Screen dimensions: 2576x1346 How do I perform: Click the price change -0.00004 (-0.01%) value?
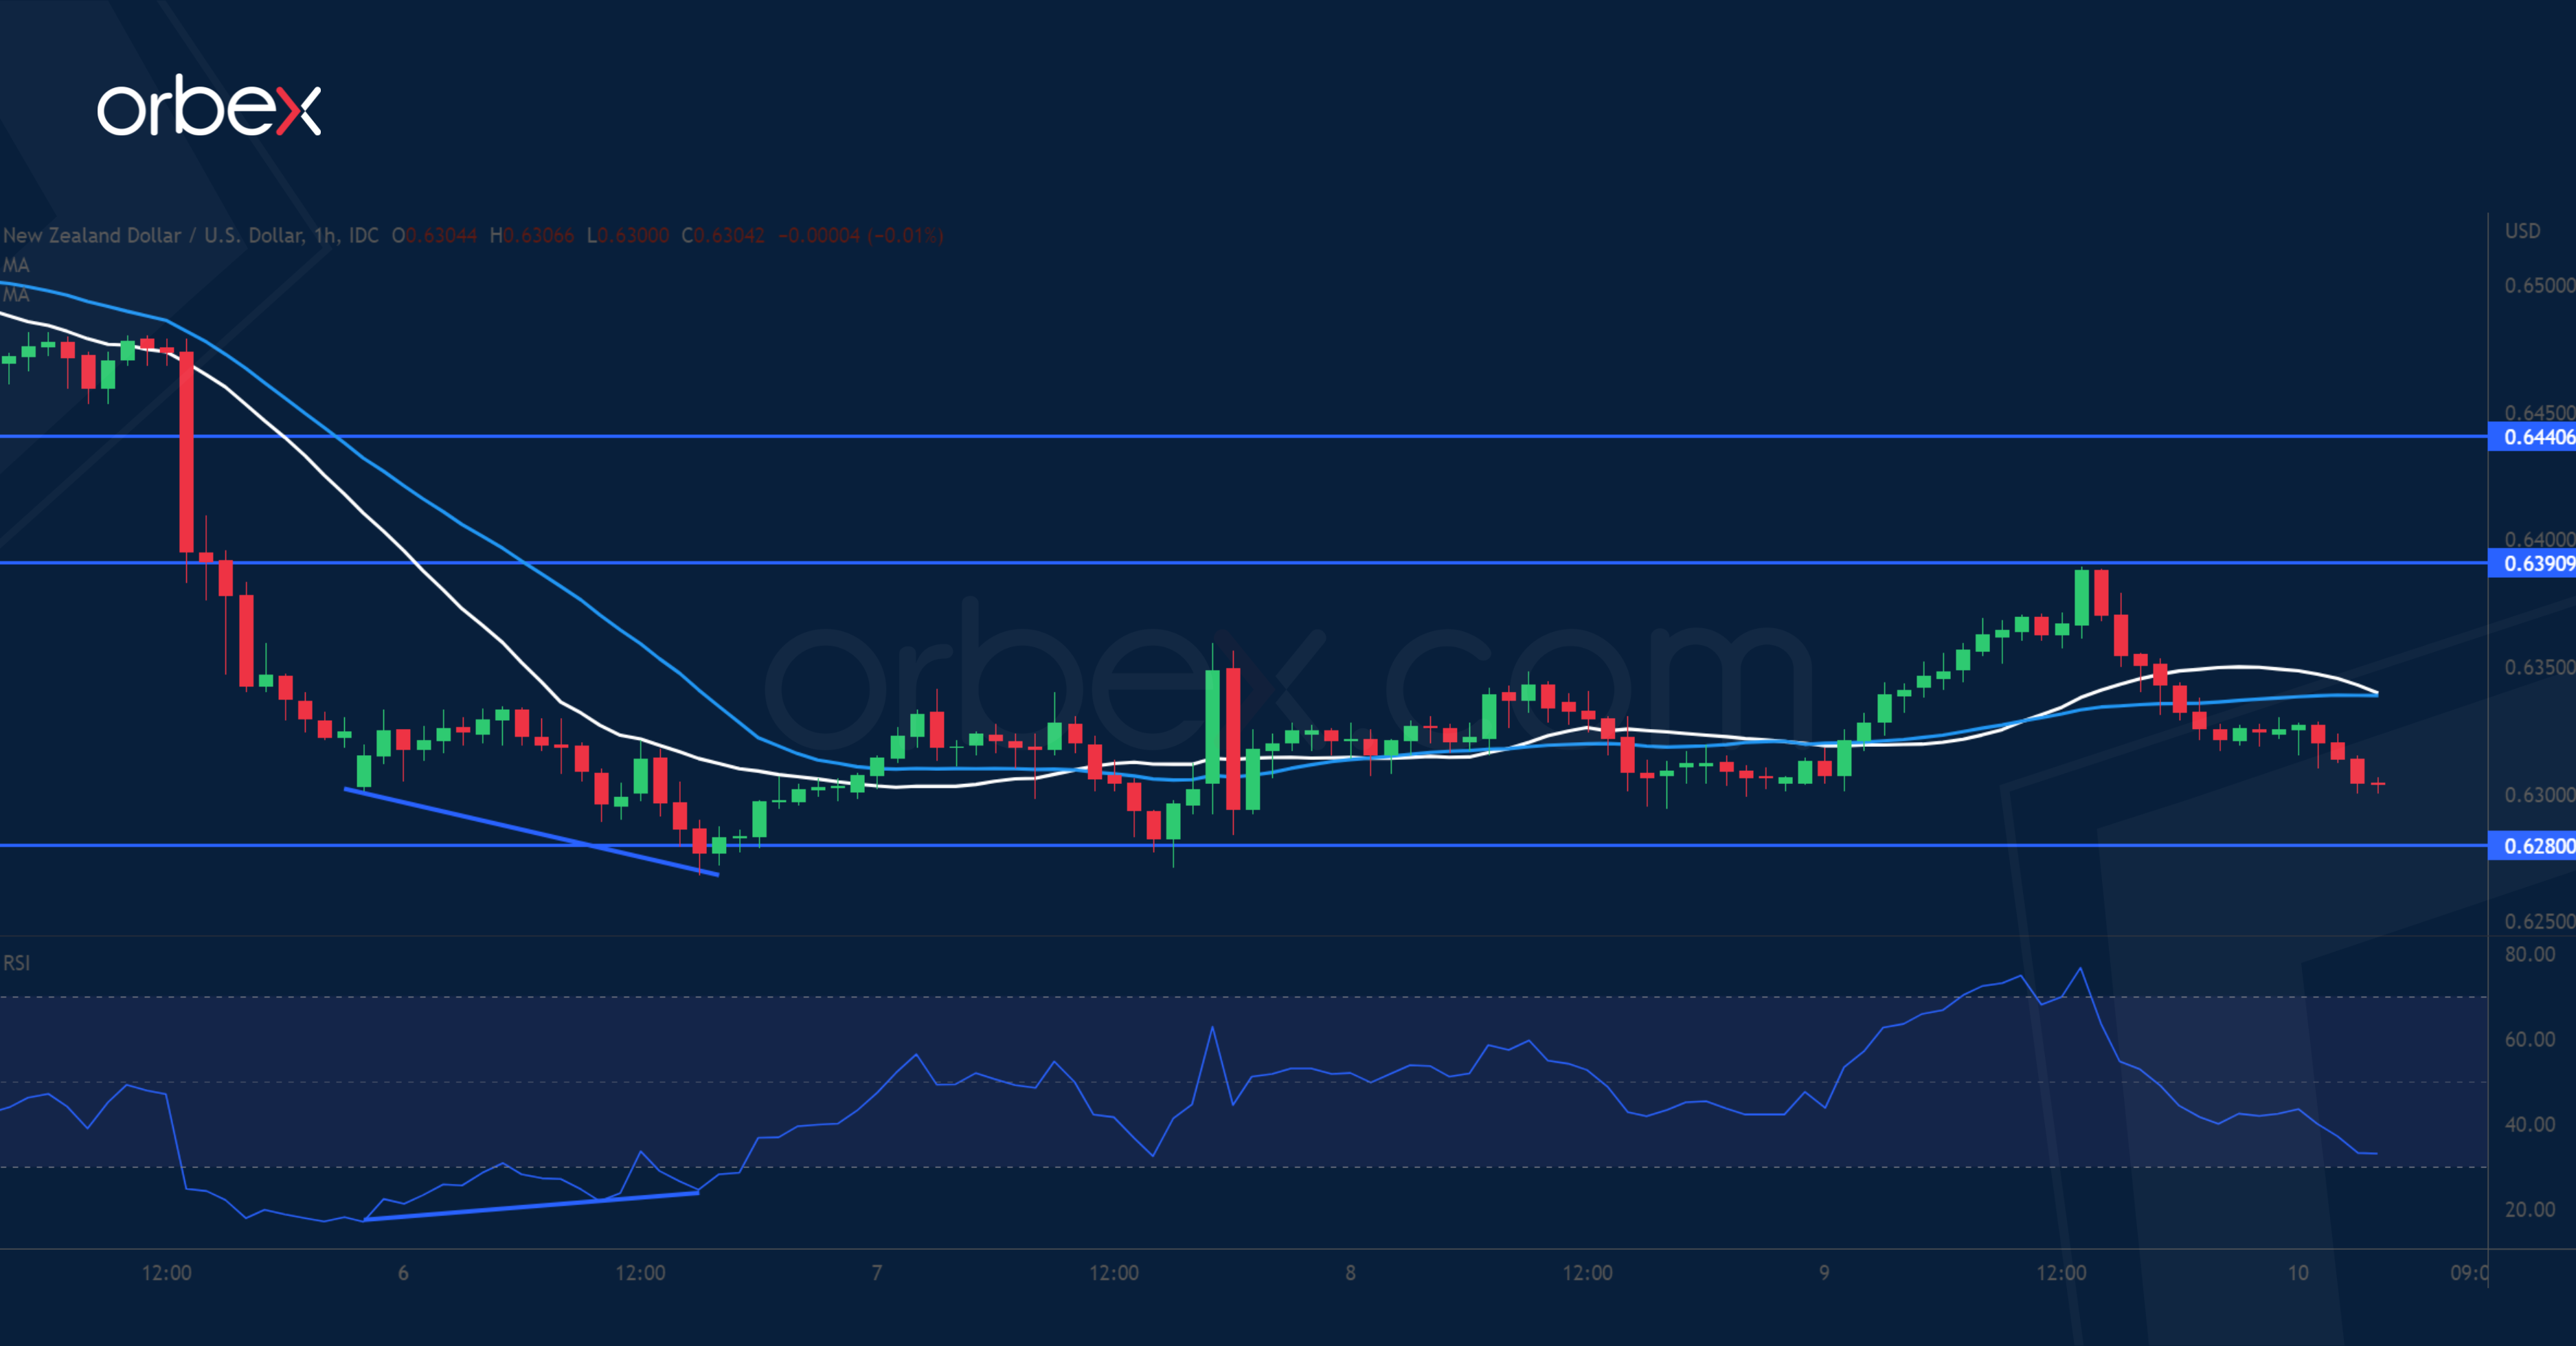tap(860, 236)
